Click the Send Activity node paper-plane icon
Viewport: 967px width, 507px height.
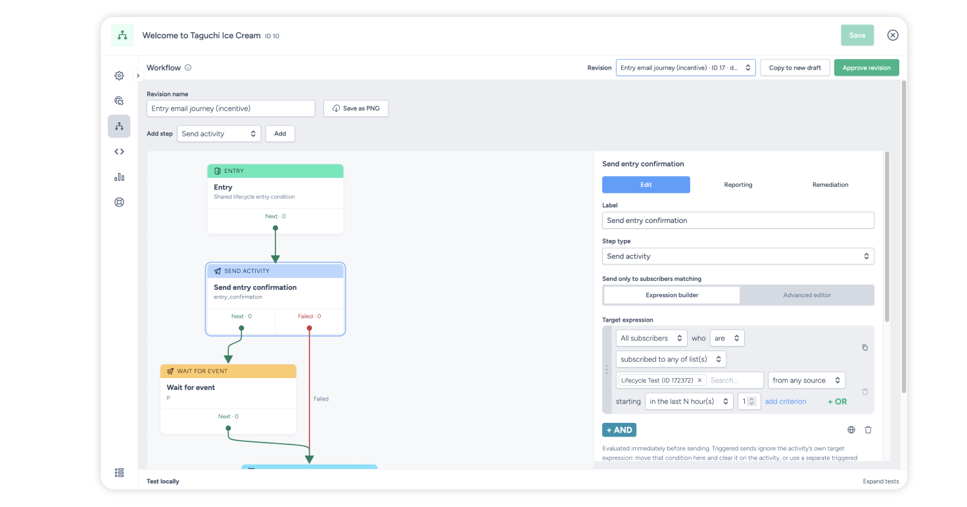(x=218, y=271)
